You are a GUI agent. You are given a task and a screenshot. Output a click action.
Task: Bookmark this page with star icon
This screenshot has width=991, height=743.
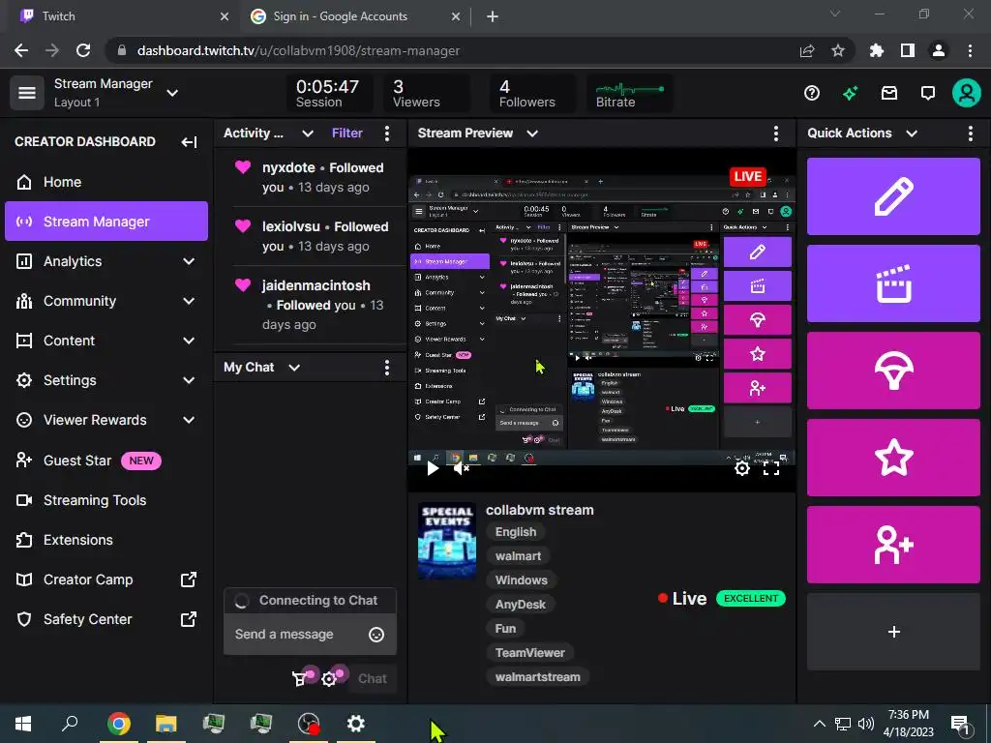coord(838,50)
